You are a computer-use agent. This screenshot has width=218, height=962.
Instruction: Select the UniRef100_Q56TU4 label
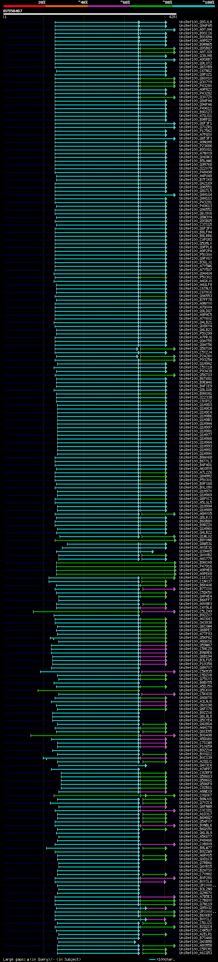[196, 348]
